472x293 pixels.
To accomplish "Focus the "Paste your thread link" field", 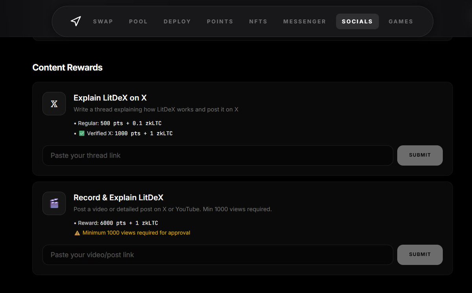I will click(x=218, y=155).
